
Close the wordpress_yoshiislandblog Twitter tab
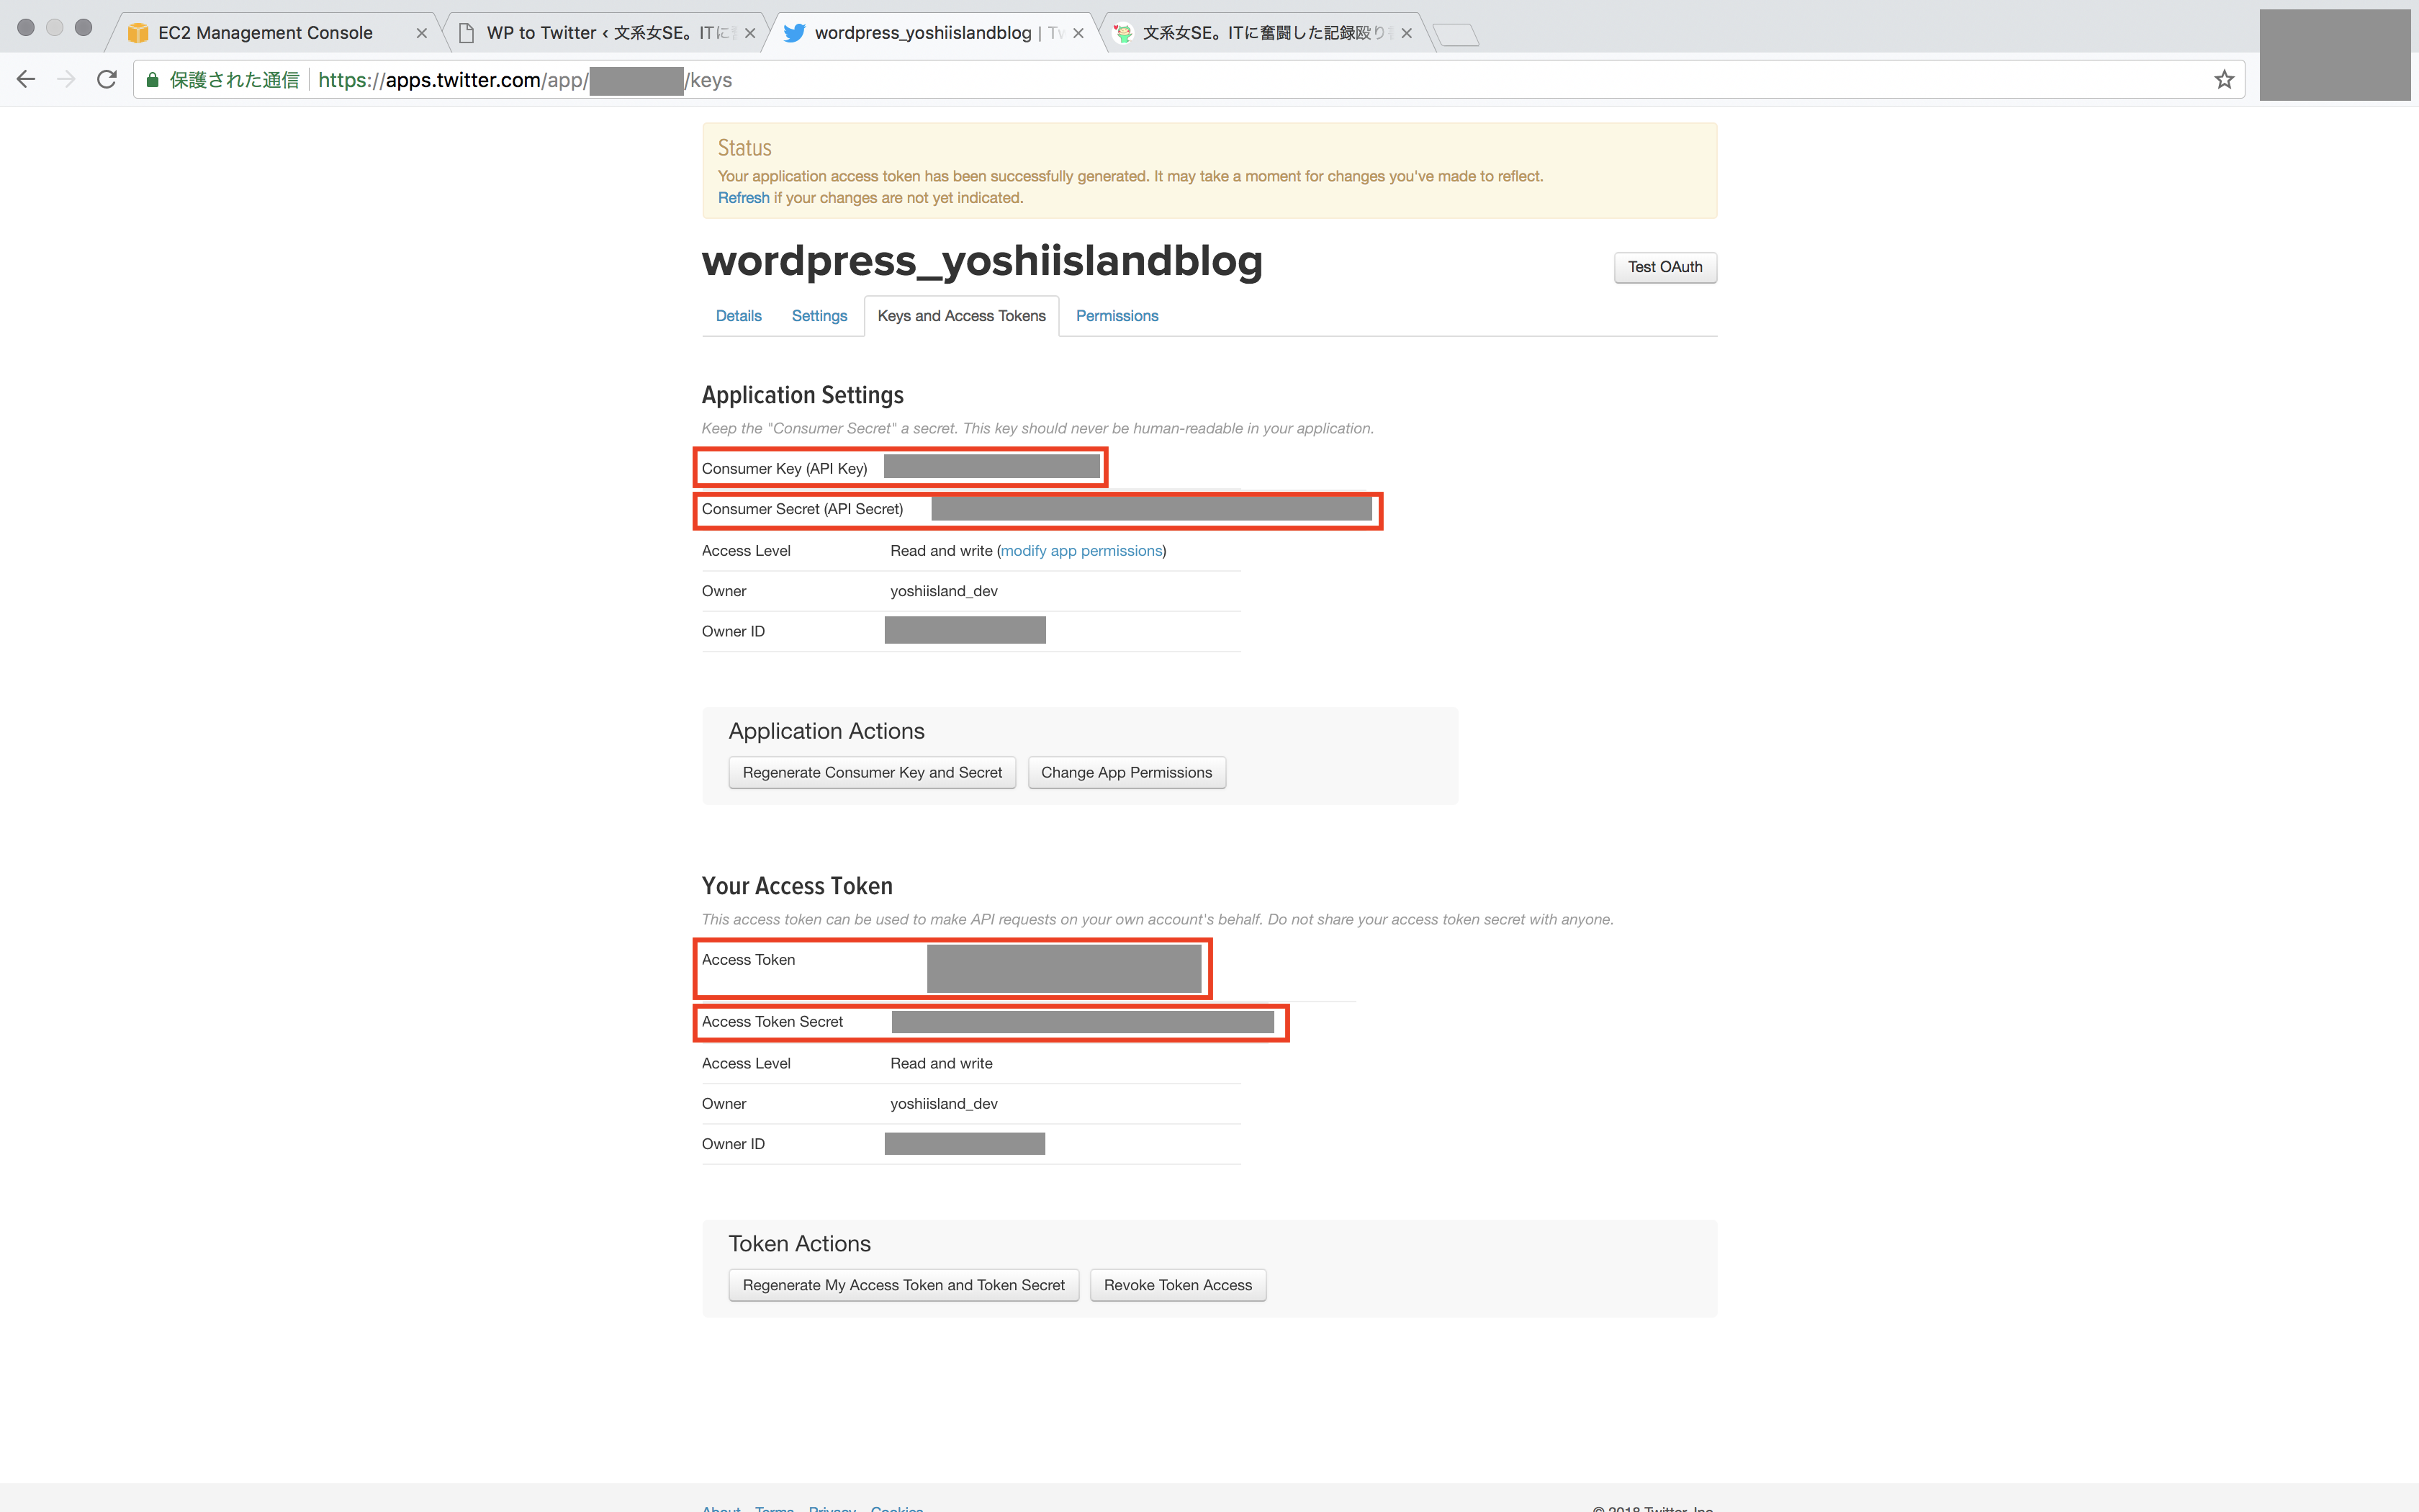(x=1078, y=33)
